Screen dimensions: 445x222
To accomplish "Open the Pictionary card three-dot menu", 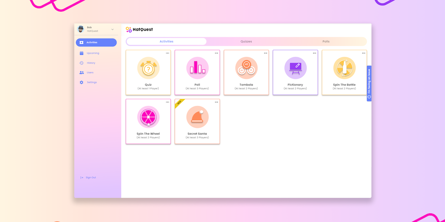I will coord(315,53).
